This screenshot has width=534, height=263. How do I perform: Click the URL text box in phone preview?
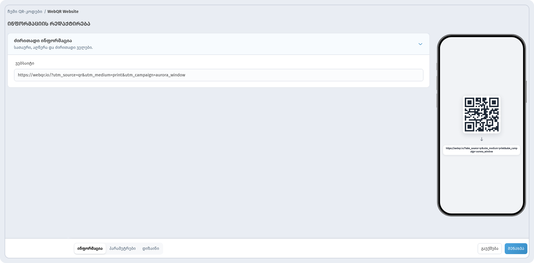[481, 150]
